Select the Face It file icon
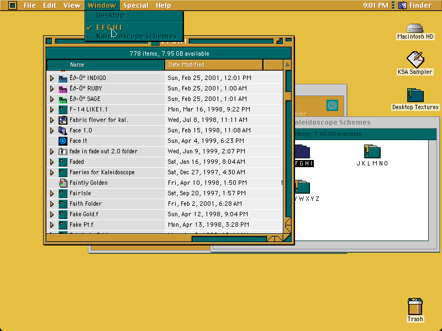The width and height of the screenshot is (442, 331). pos(62,141)
